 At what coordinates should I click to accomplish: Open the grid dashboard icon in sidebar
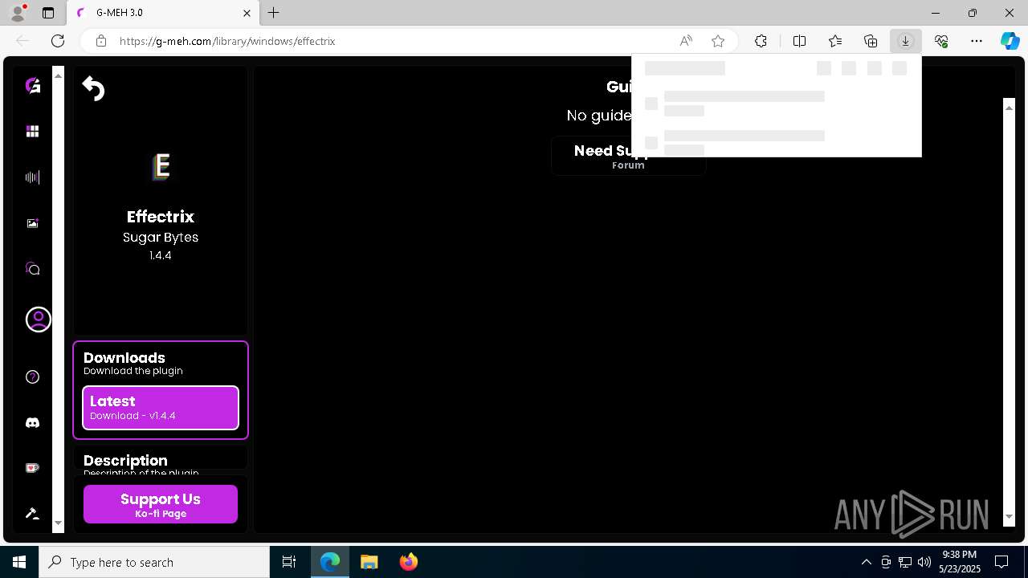pyautogui.click(x=33, y=131)
